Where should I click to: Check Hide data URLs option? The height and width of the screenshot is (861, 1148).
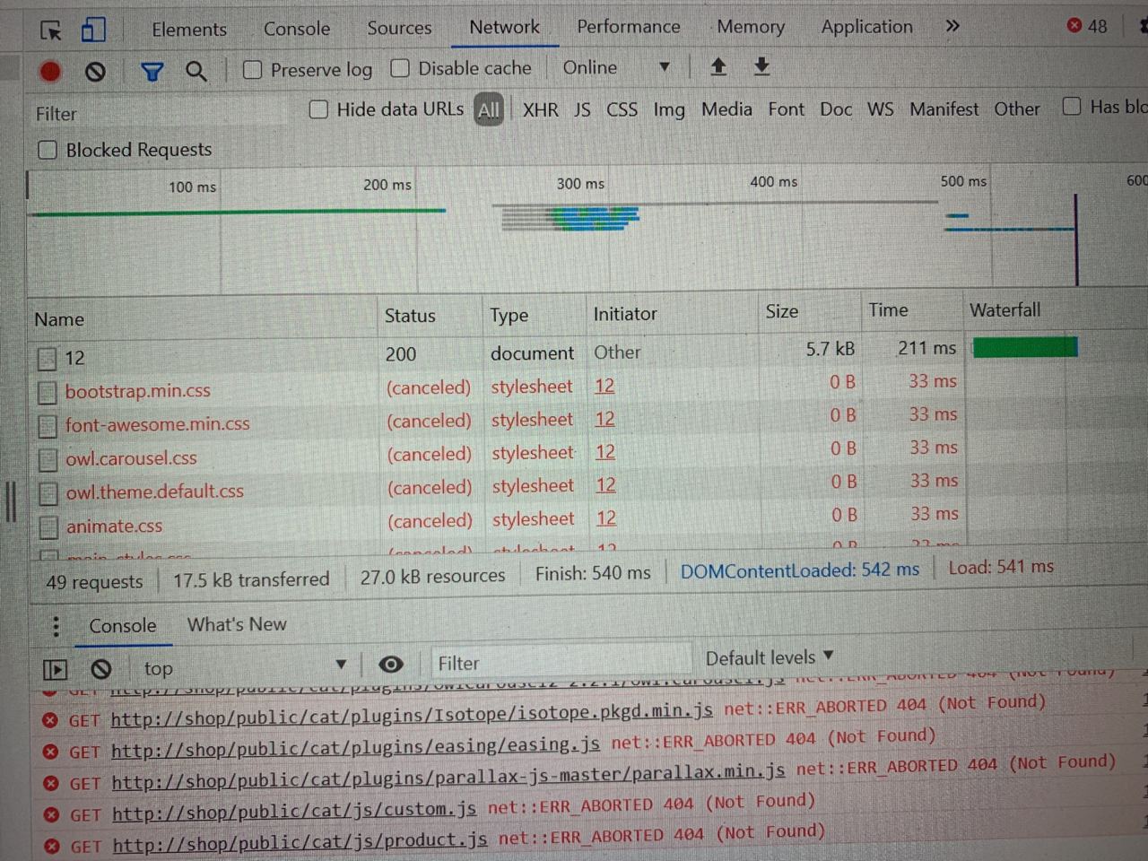[318, 109]
